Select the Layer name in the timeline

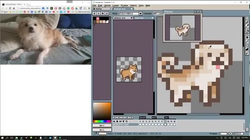130,124
